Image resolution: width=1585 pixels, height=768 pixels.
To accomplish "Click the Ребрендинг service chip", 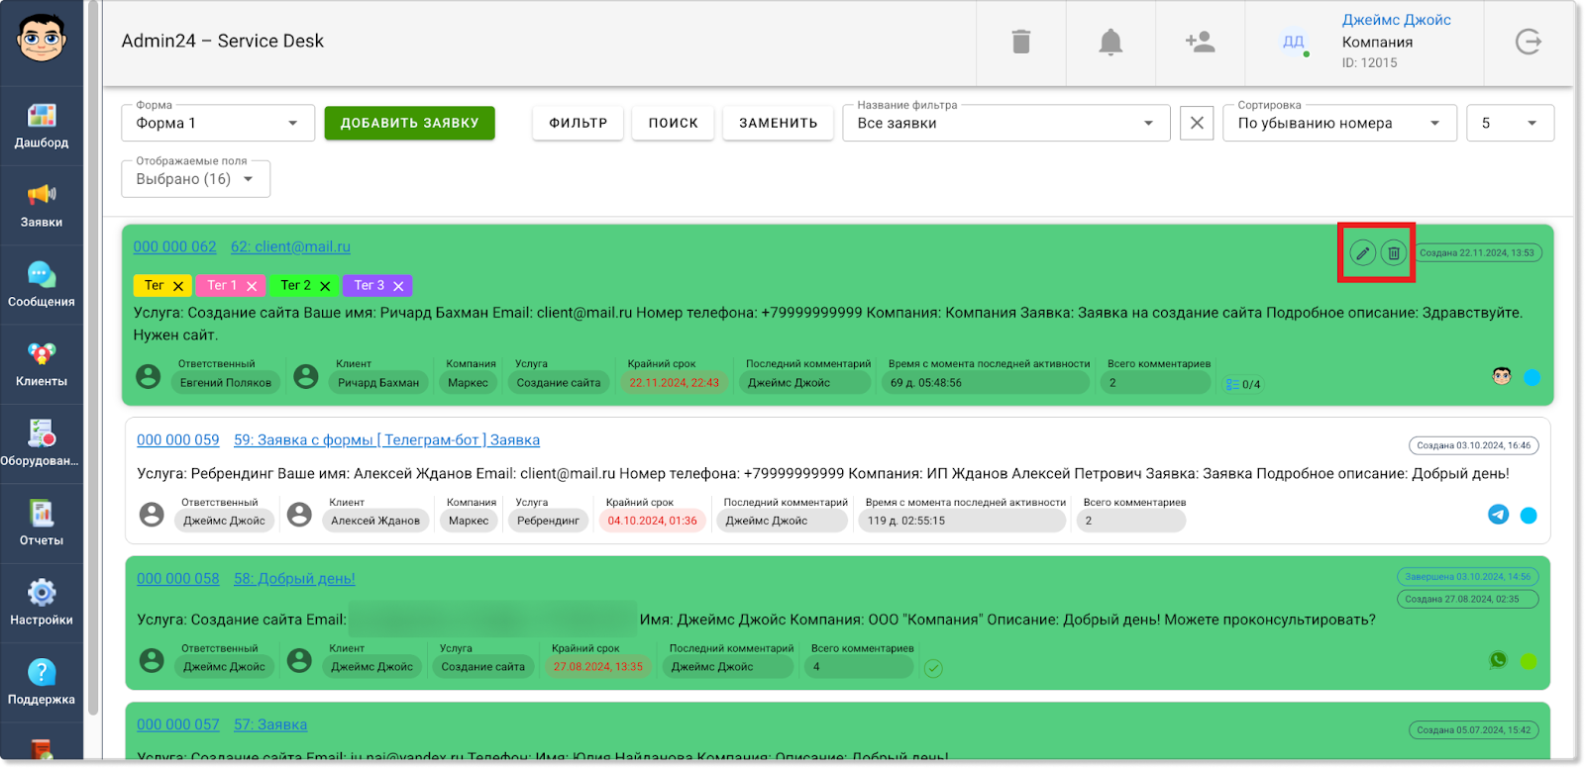I will [x=548, y=521].
